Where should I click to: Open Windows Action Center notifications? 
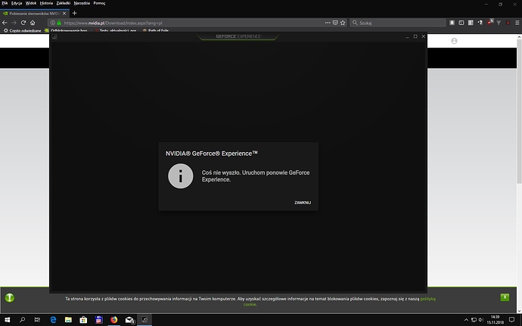click(x=512, y=320)
